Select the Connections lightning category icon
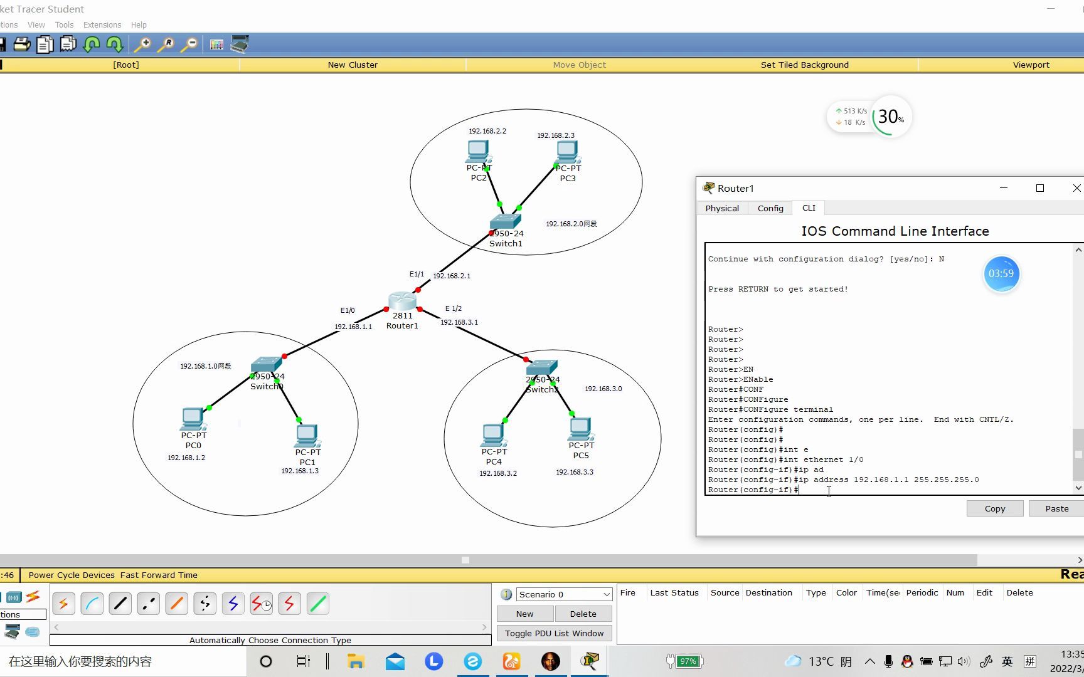 pyautogui.click(x=33, y=596)
